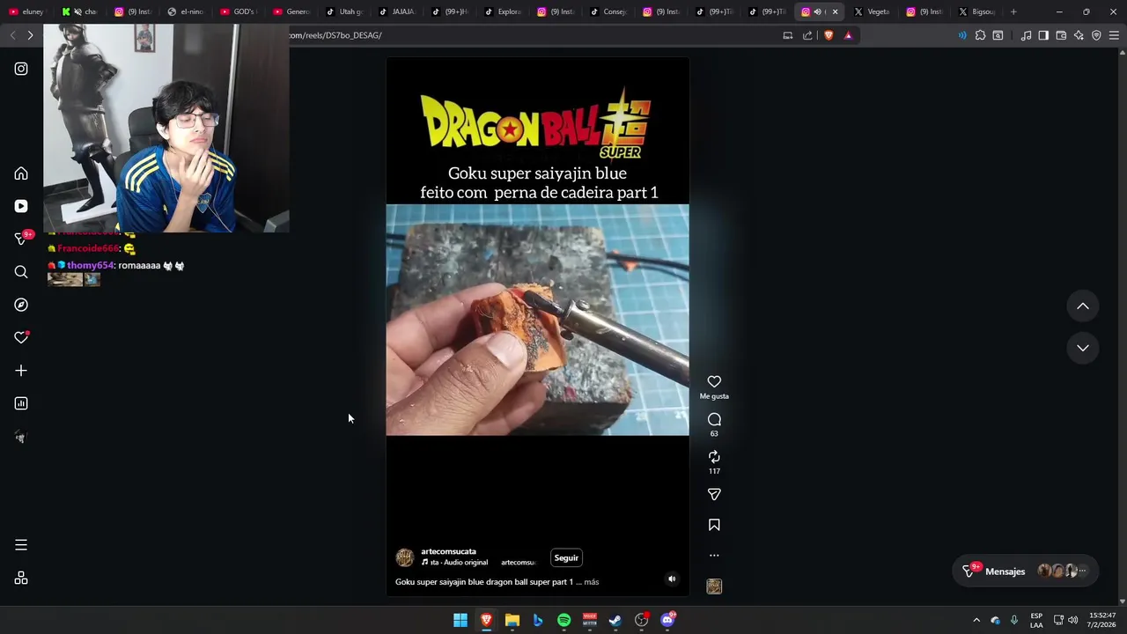Save the reel with the bookmark icon

pyautogui.click(x=714, y=525)
